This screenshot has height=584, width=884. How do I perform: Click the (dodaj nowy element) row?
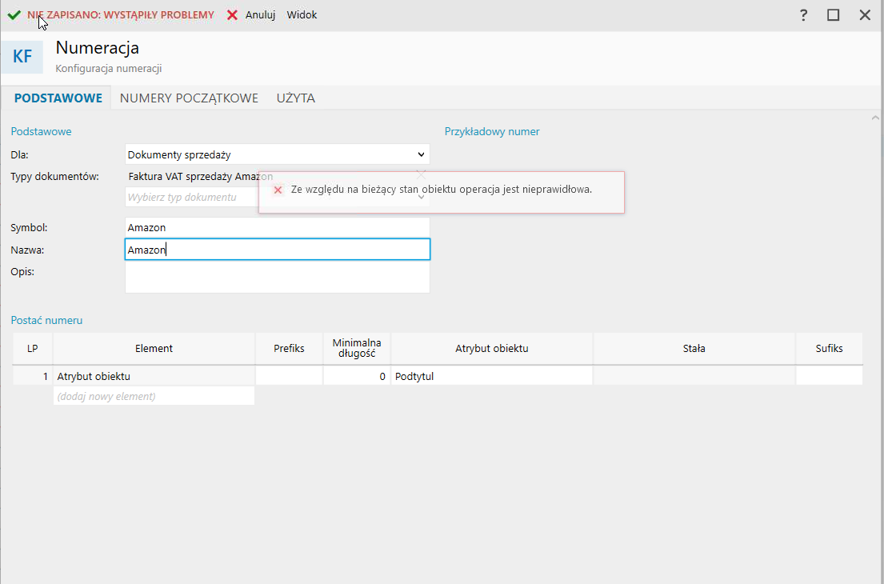154,396
